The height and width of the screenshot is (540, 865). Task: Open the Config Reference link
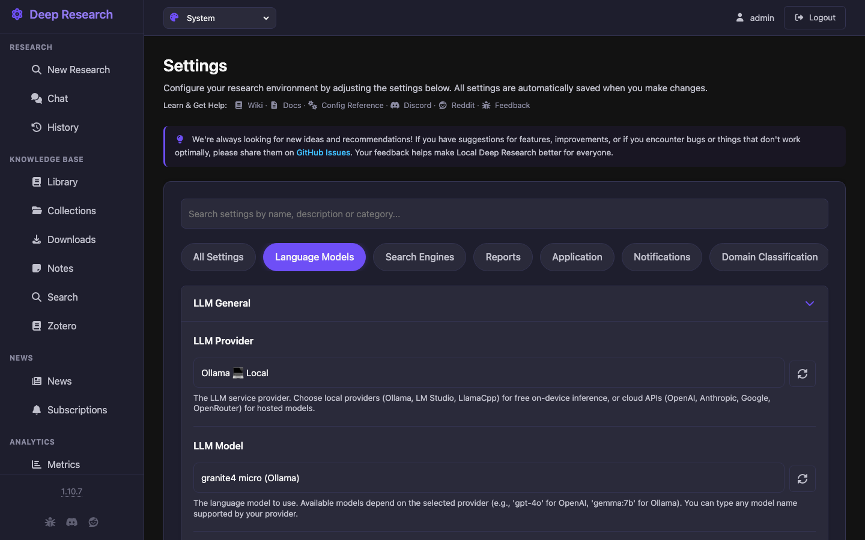pyautogui.click(x=346, y=105)
